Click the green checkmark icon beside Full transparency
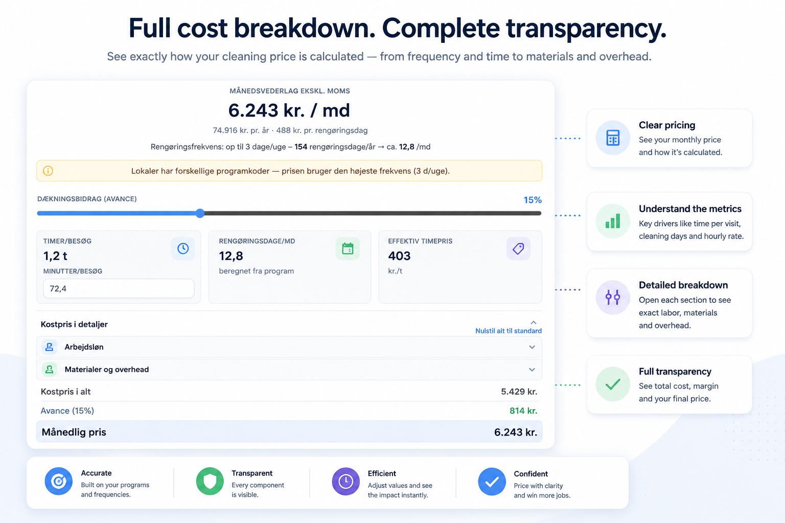The image size is (785, 523). tap(613, 384)
